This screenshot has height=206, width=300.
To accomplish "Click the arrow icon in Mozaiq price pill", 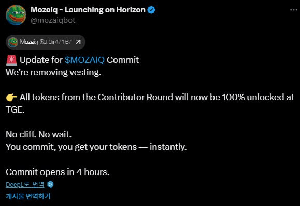I will pos(78,42).
